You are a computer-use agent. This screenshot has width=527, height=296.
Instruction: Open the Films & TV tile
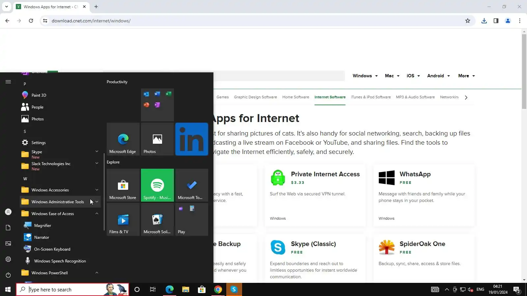point(123,219)
